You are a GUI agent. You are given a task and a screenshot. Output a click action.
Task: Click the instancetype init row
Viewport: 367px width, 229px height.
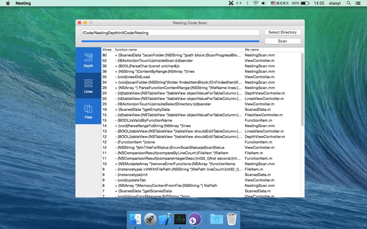[201, 174]
